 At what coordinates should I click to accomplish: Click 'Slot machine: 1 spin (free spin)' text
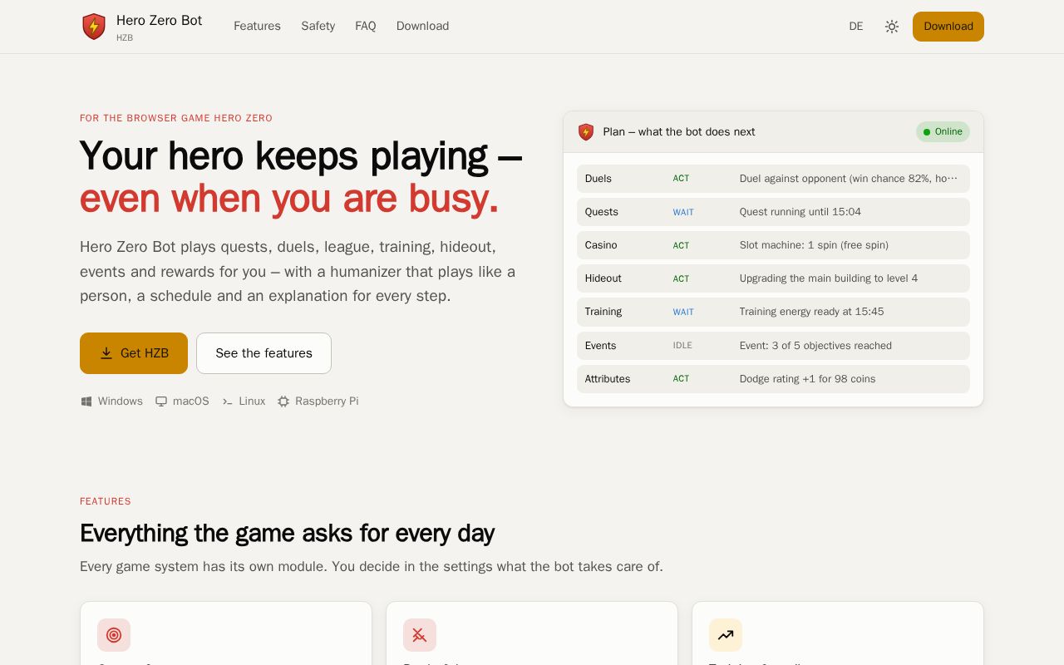coord(814,245)
